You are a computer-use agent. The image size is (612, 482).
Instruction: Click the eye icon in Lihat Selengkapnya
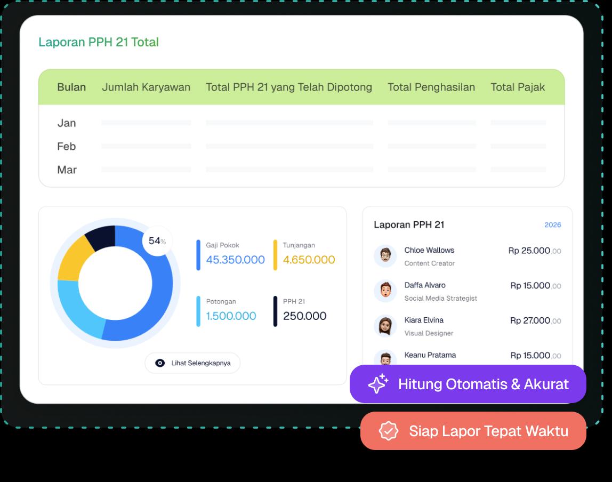pos(160,363)
